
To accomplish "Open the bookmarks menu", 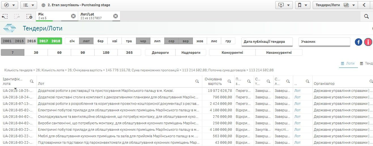I will (x=302, y=5).
